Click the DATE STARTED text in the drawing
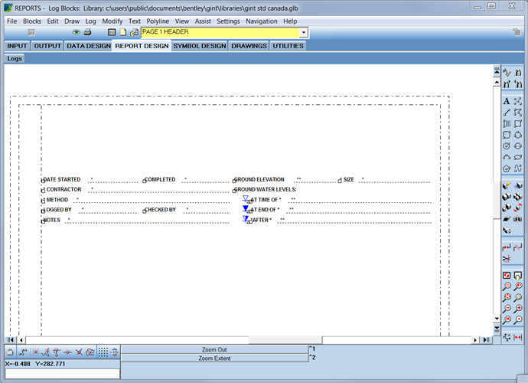The height and width of the screenshot is (383, 528). [62, 179]
